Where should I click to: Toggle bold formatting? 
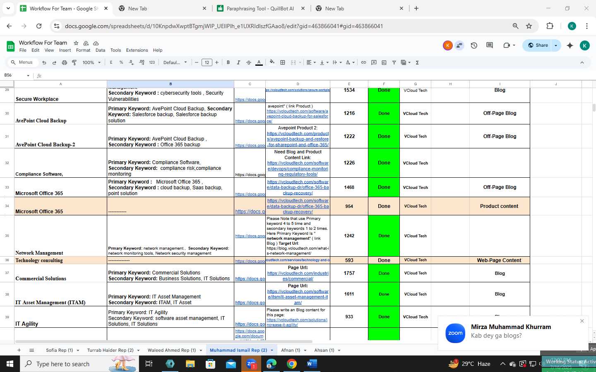click(x=228, y=62)
